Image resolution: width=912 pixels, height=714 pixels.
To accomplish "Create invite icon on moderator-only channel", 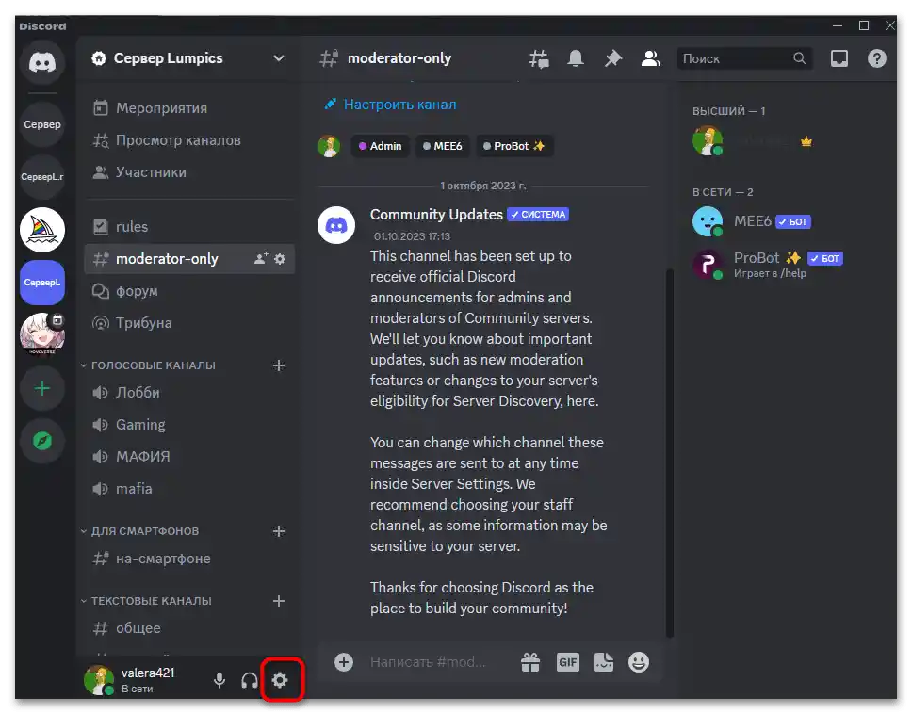I will click(261, 259).
